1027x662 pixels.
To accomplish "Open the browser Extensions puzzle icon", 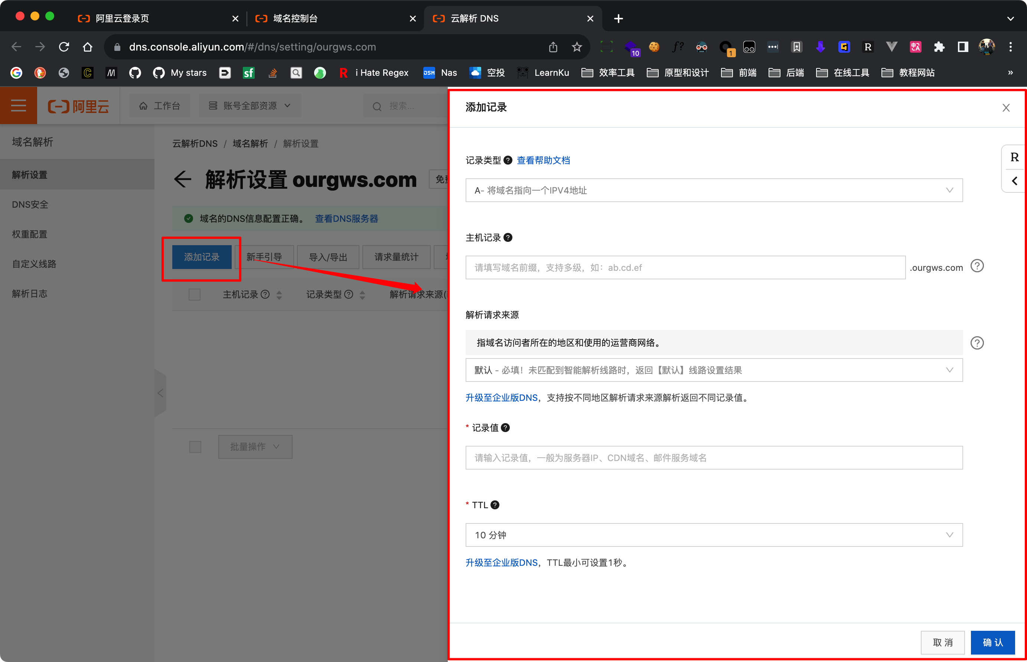I will click(939, 47).
